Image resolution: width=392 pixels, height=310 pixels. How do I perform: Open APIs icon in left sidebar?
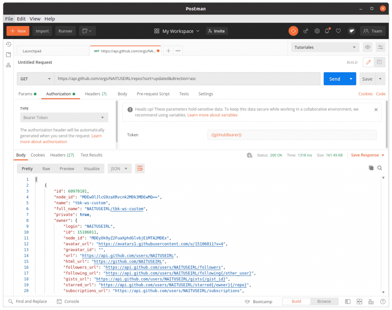tap(8, 65)
